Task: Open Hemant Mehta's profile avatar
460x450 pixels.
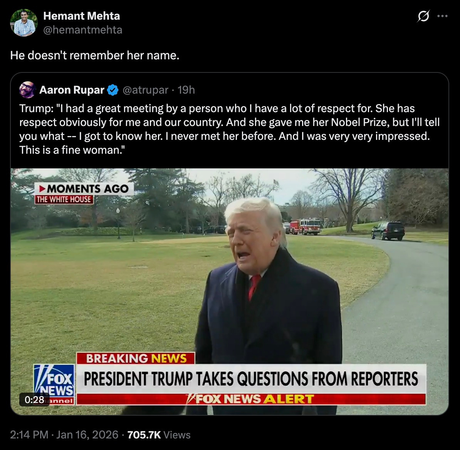Action: 24,23
